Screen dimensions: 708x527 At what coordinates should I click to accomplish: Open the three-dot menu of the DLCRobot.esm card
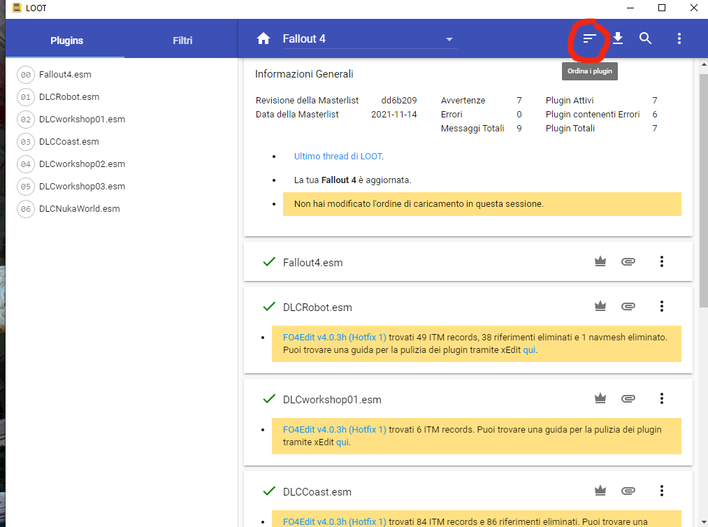pos(661,306)
